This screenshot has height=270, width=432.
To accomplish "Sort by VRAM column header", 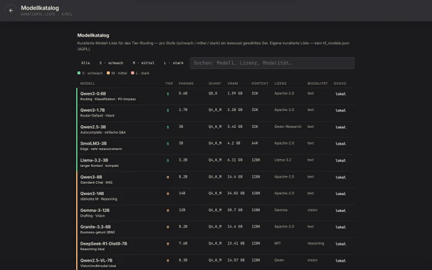I will pos(233,83).
